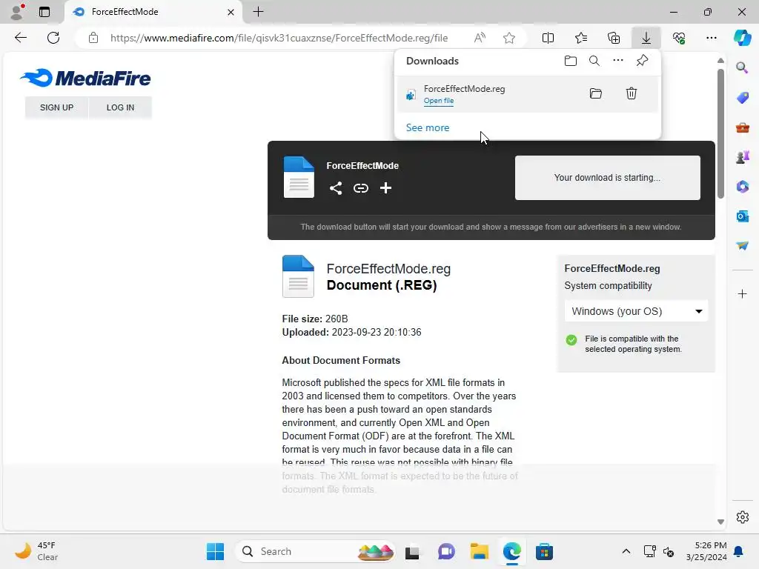
Task: Open downloads folder icon in Downloads panel
Action: pyautogui.click(x=570, y=61)
